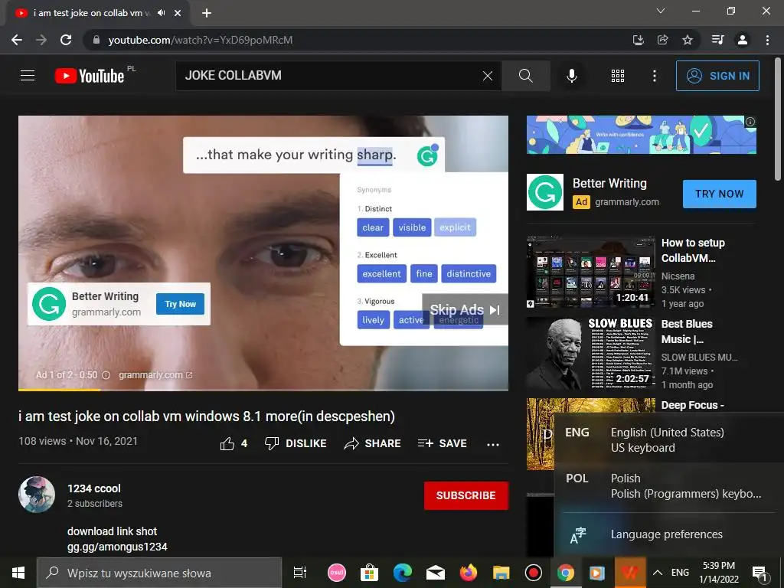Viewport: 784px width, 588px height.
Task: Select English (United States) keyboard
Action: [669, 440]
